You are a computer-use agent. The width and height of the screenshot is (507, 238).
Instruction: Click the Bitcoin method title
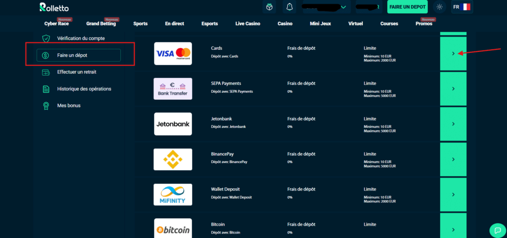tap(218, 224)
